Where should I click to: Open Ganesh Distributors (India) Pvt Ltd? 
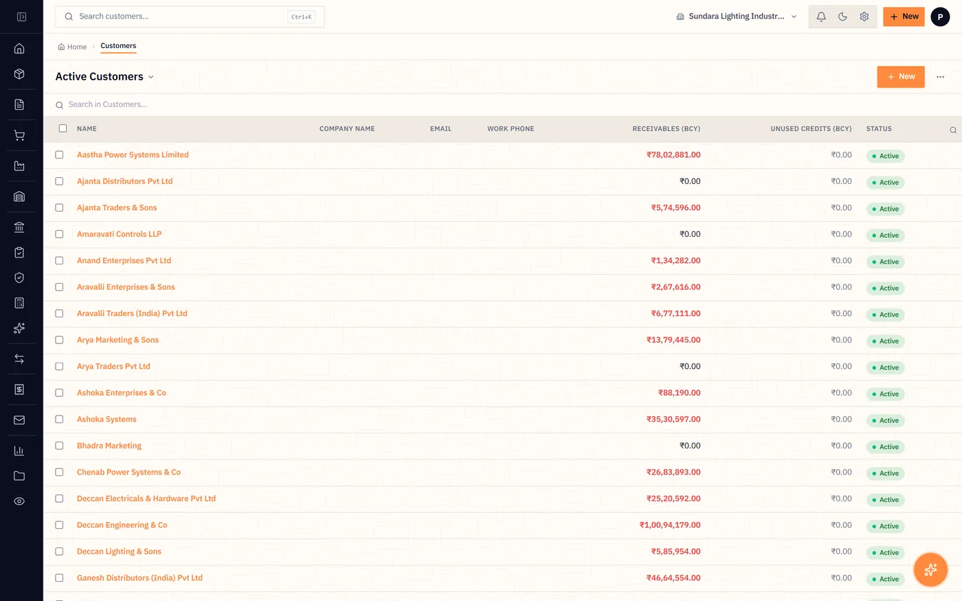pos(139,578)
